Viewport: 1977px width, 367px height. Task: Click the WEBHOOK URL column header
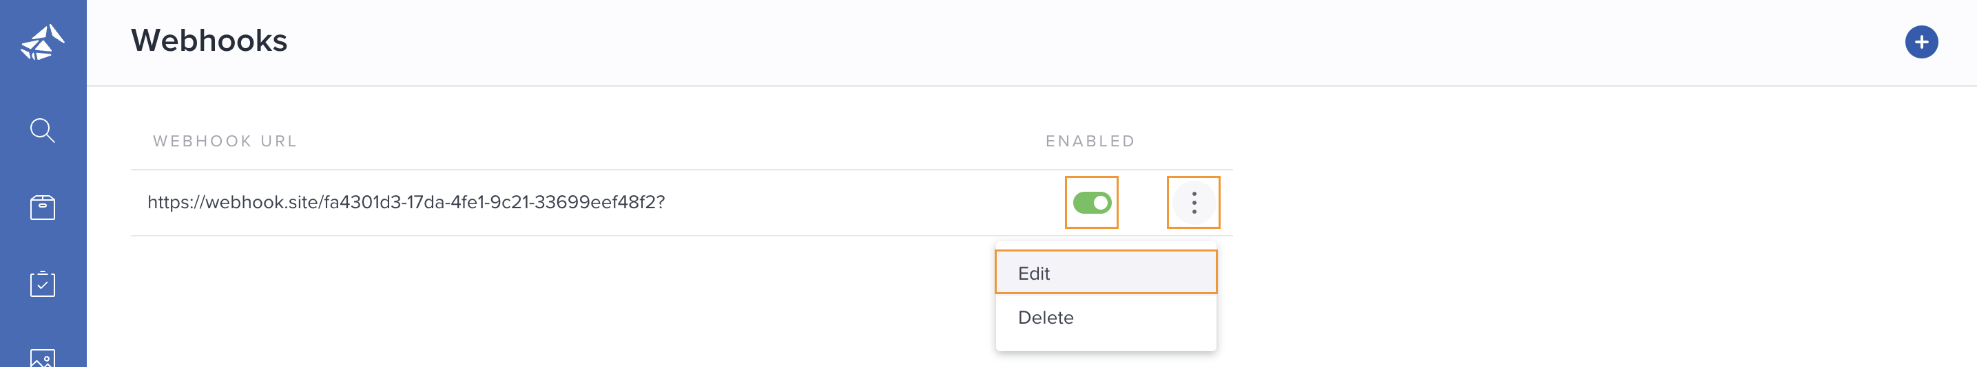pos(225,141)
